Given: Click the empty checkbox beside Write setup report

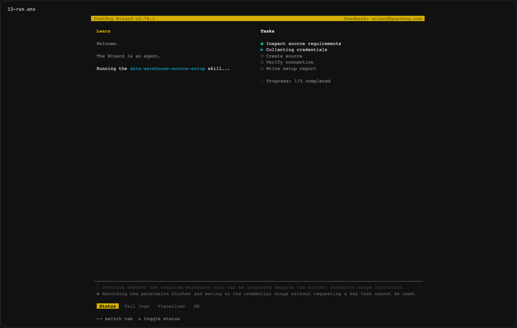Looking at the screenshot, I should pos(262,68).
